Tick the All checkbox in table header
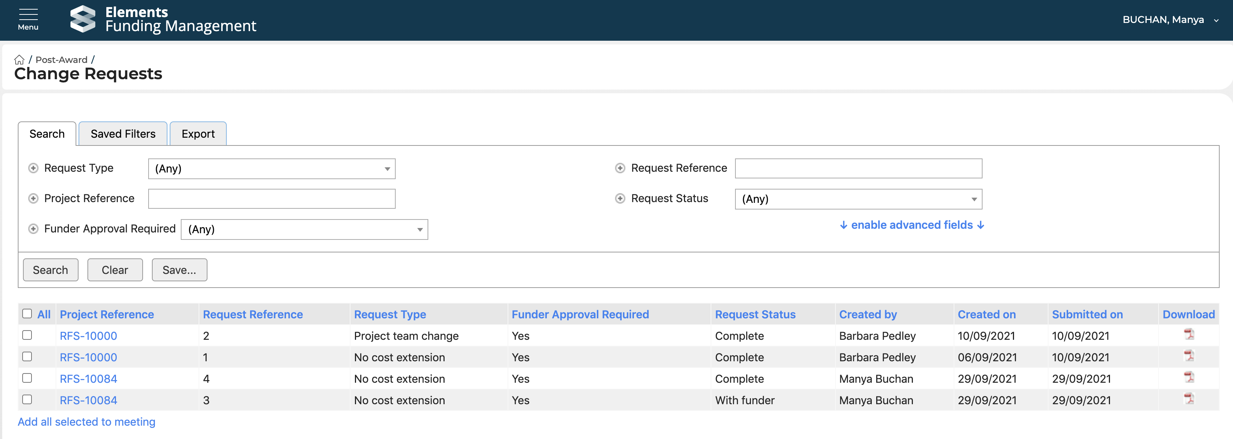 click(27, 314)
